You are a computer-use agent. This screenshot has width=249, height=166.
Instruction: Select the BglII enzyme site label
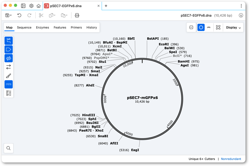96,127
